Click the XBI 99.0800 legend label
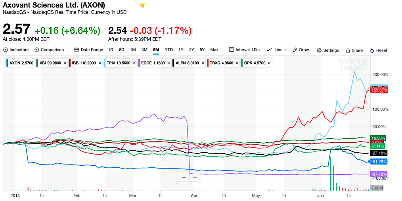Image resolution: width=402 pixels, height=201 pixels. [50, 63]
